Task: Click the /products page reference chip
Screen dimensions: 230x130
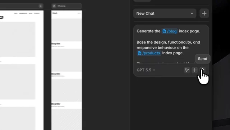Action: coord(149,53)
